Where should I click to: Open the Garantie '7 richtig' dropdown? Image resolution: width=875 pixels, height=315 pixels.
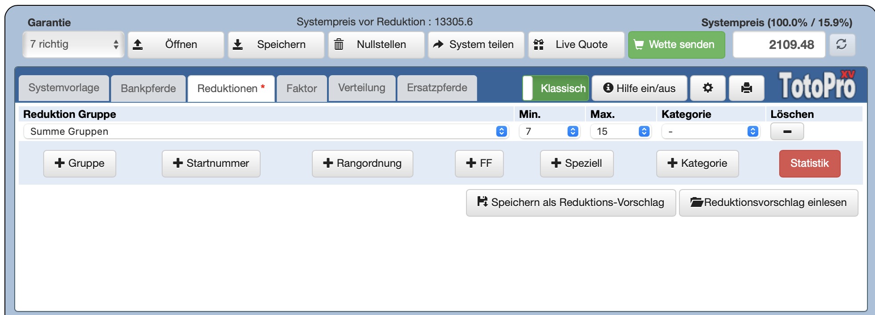click(74, 44)
